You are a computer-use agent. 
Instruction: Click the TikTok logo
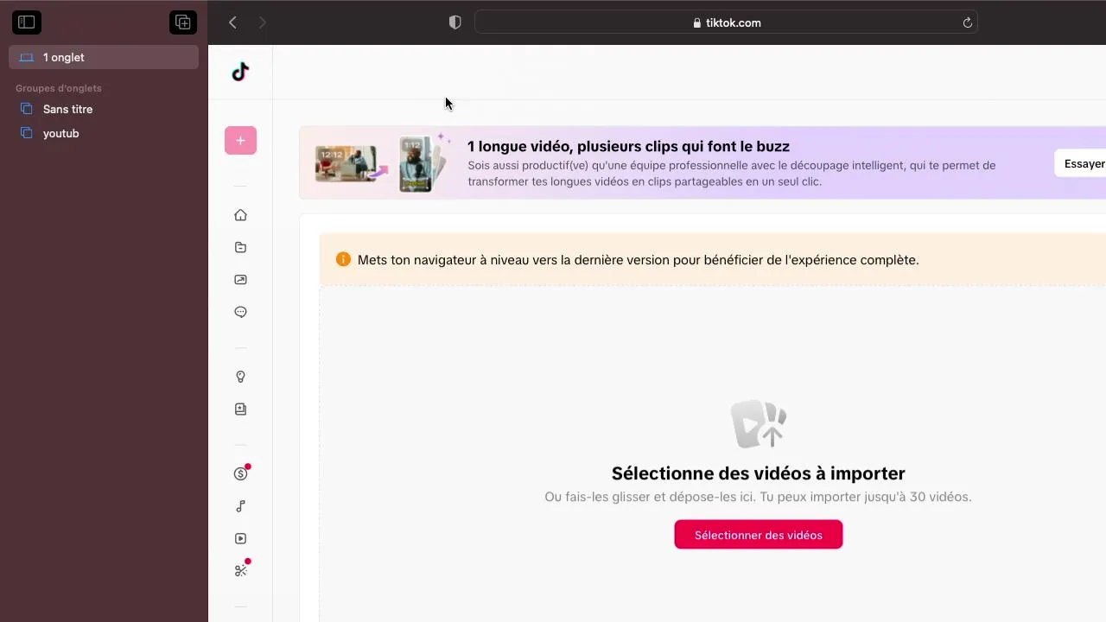[x=240, y=73]
